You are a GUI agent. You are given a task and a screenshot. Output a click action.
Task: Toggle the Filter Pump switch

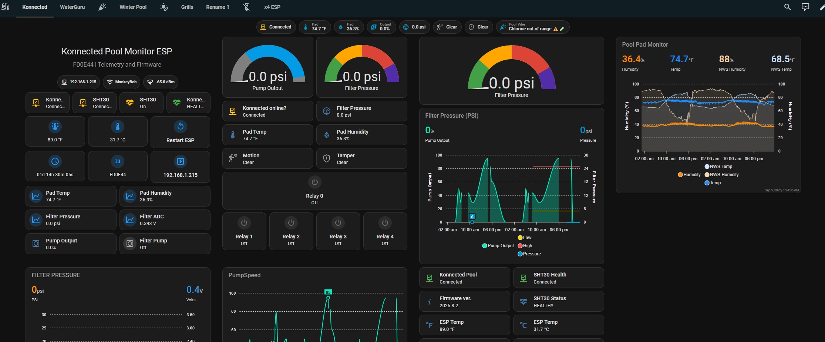(x=130, y=244)
